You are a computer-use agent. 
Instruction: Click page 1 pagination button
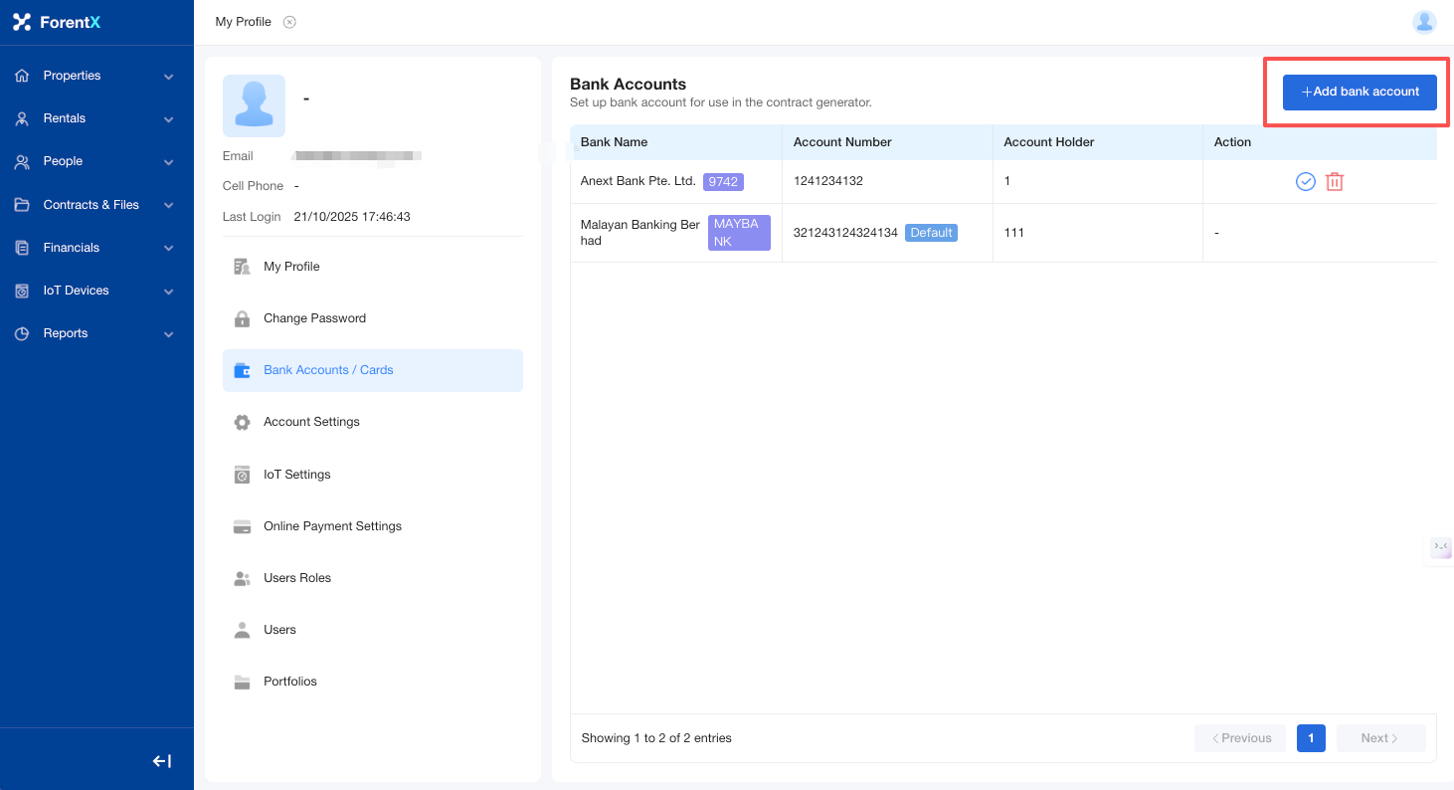point(1311,738)
